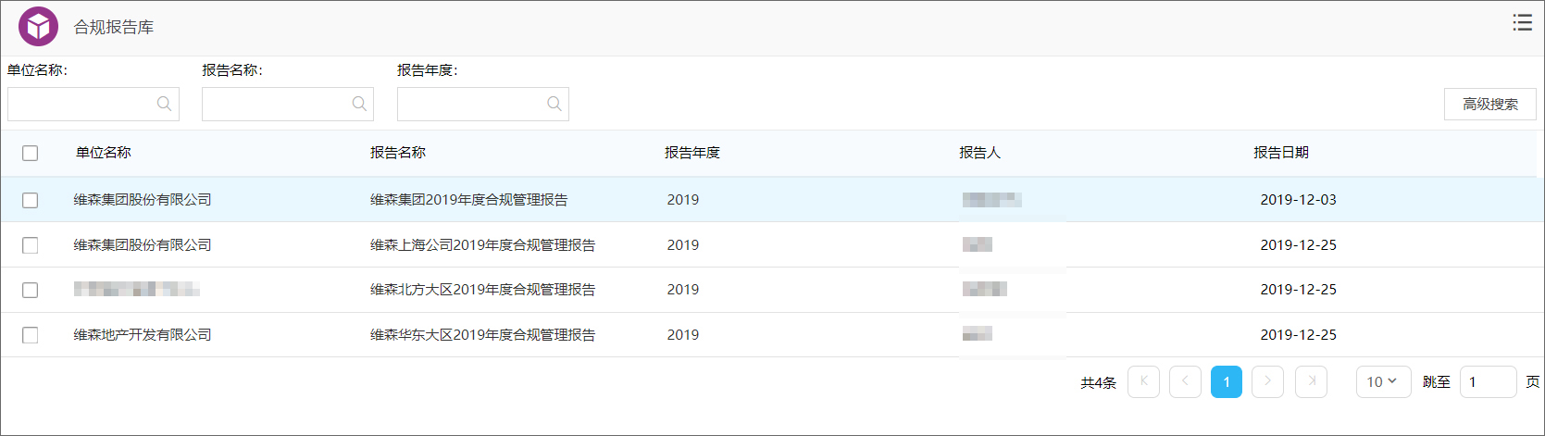Focus the 跳至 page number input
Image resolution: width=1545 pixels, height=436 pixels.
[x=1487, y=381]
